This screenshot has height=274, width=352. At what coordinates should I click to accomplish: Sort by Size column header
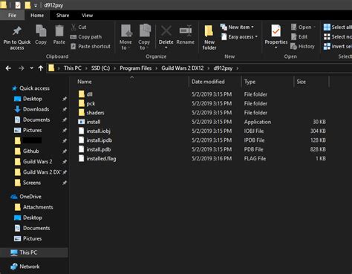[x=301, y=82]
